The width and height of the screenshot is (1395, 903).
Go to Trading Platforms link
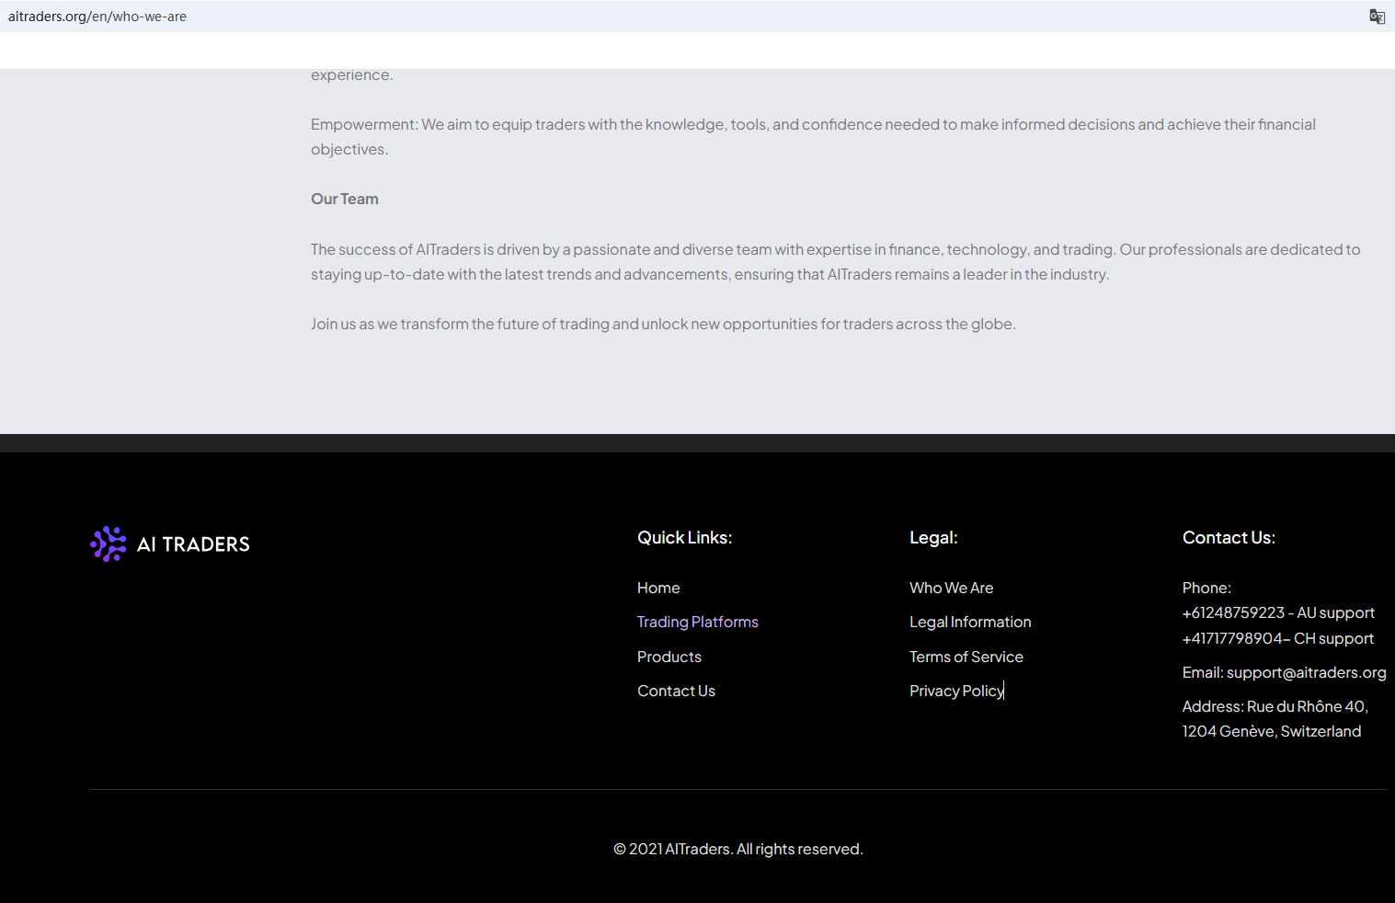pyautogui.click(x=697, y=622)
